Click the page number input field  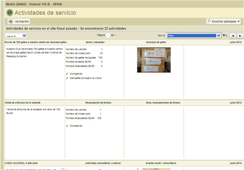click(x=107, y=35)
